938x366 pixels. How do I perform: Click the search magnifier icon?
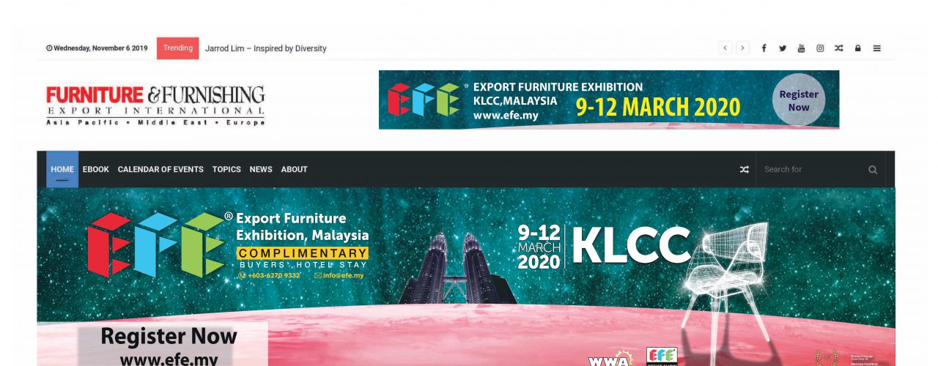pos(873,169)
